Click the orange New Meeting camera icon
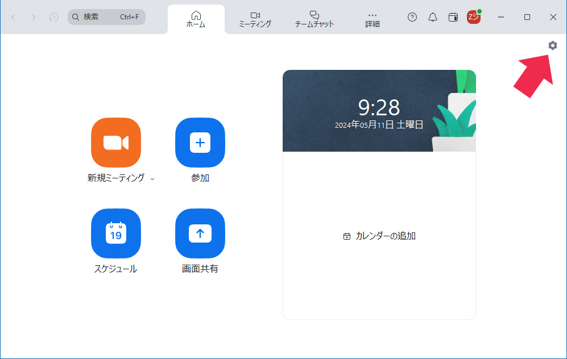Image resolution: width=567 pixels, height=359 pixels. point(116,143)
